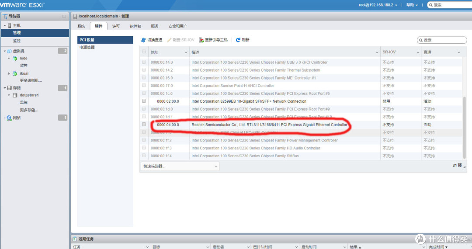Switch to the Packages tab
The image size is (472, 249).
135,26
